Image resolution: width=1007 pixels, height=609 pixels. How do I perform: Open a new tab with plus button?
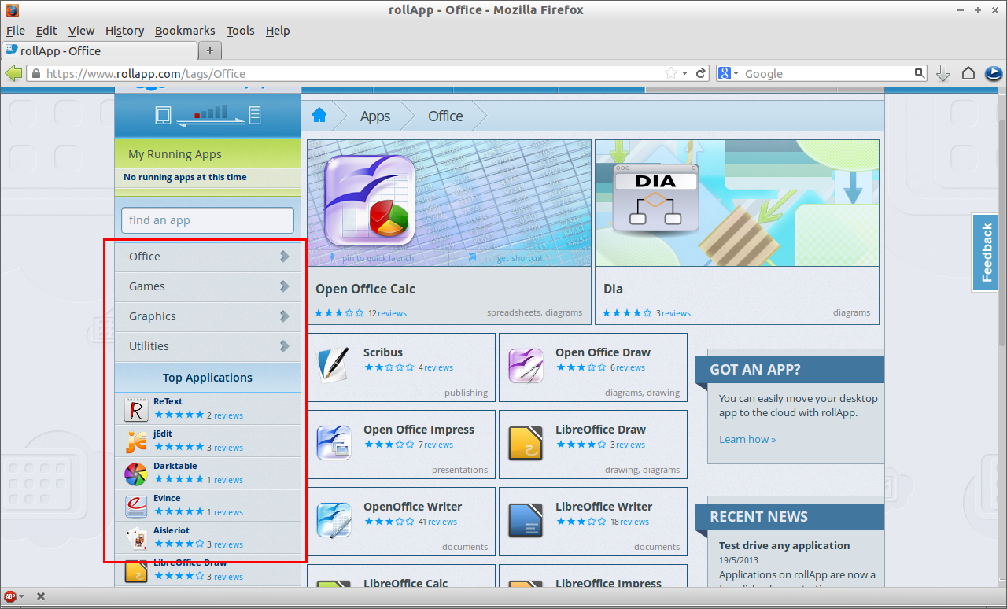209,50
